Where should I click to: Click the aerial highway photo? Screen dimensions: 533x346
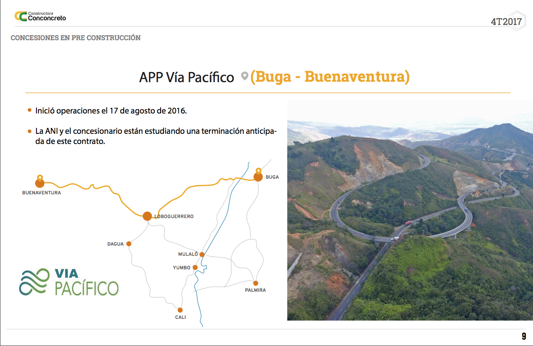pyautogui.click(x=409, y=210)
